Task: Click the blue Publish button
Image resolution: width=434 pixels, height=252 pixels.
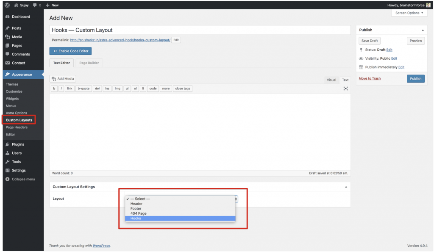Action: pos(416,79)
